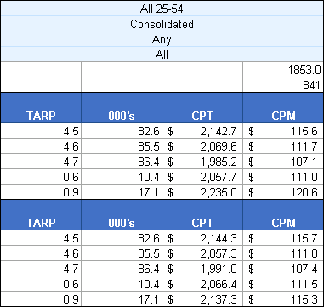
Task: Select the CPM value 115.6
Action: [283, 131]
